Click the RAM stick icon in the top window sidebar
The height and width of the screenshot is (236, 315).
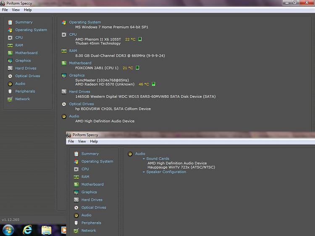10,45
